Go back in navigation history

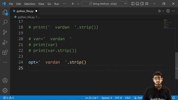coord(73,4)
